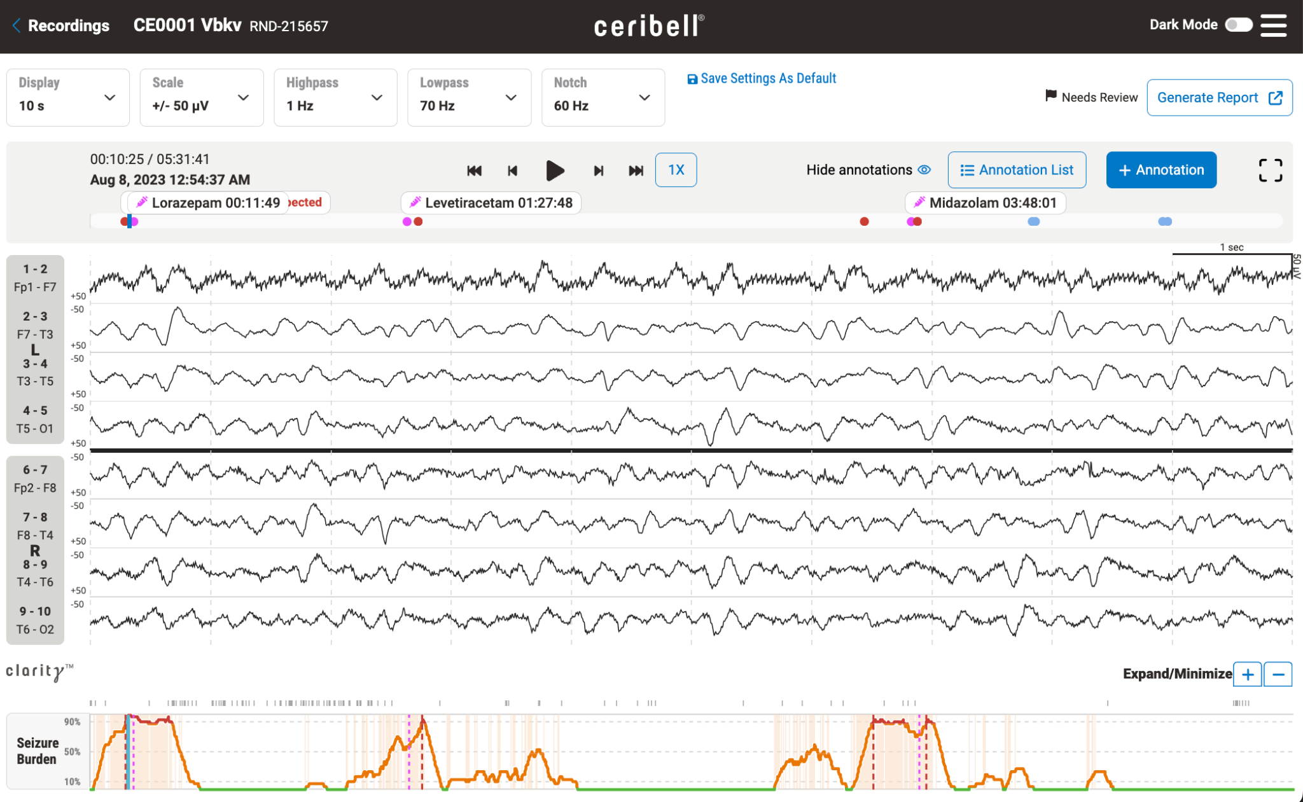The height and width of the screenshot is (802, 1303).
Task: Open the hamburger menu
Action: point(1273,25)
